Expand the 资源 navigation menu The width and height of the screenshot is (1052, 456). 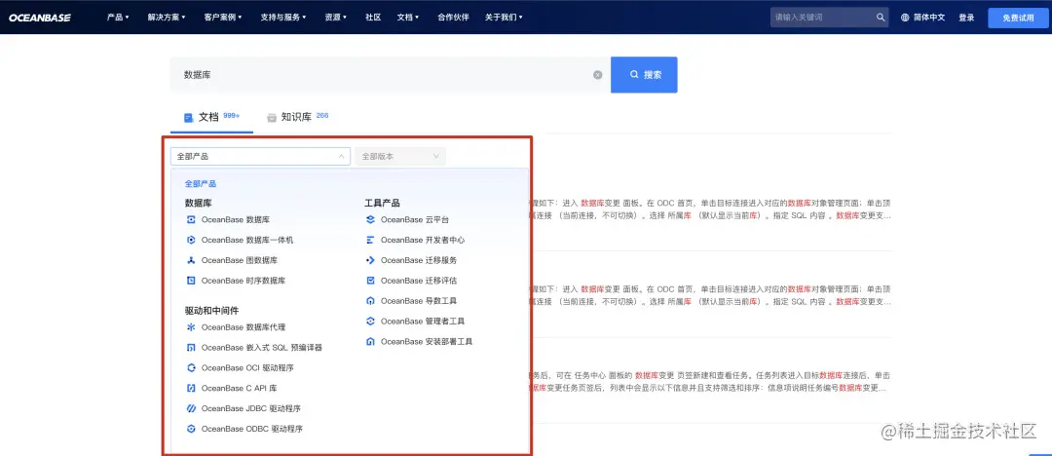335,18
